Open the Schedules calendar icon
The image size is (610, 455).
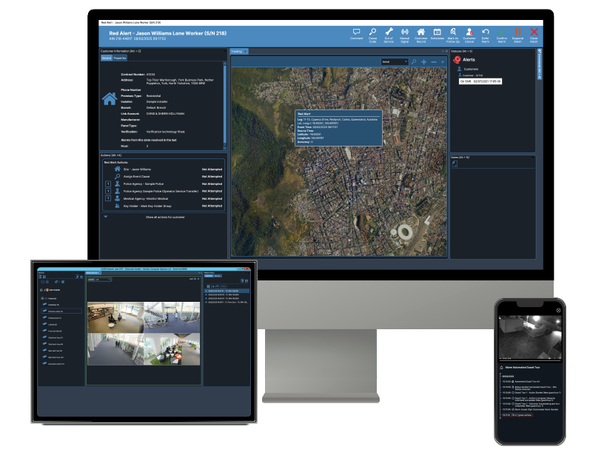437,32
